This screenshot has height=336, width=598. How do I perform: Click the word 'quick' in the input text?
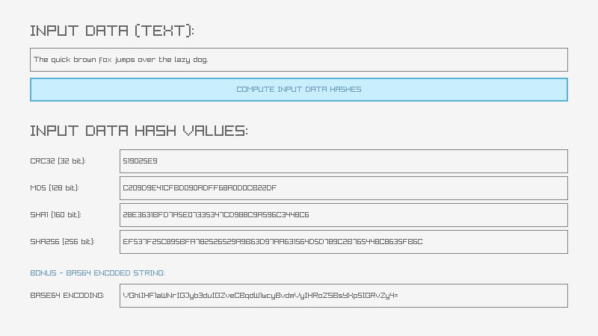point(61,60)
